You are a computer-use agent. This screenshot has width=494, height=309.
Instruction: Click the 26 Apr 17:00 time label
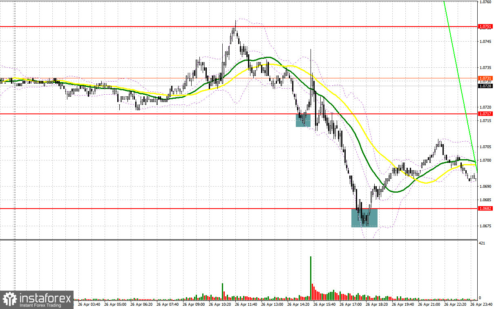point(351,304)
